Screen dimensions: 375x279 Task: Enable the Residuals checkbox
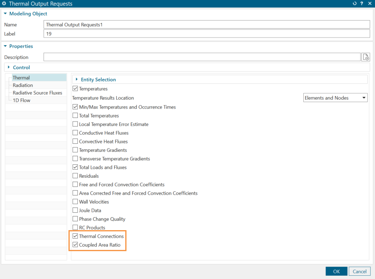[75, 176]
